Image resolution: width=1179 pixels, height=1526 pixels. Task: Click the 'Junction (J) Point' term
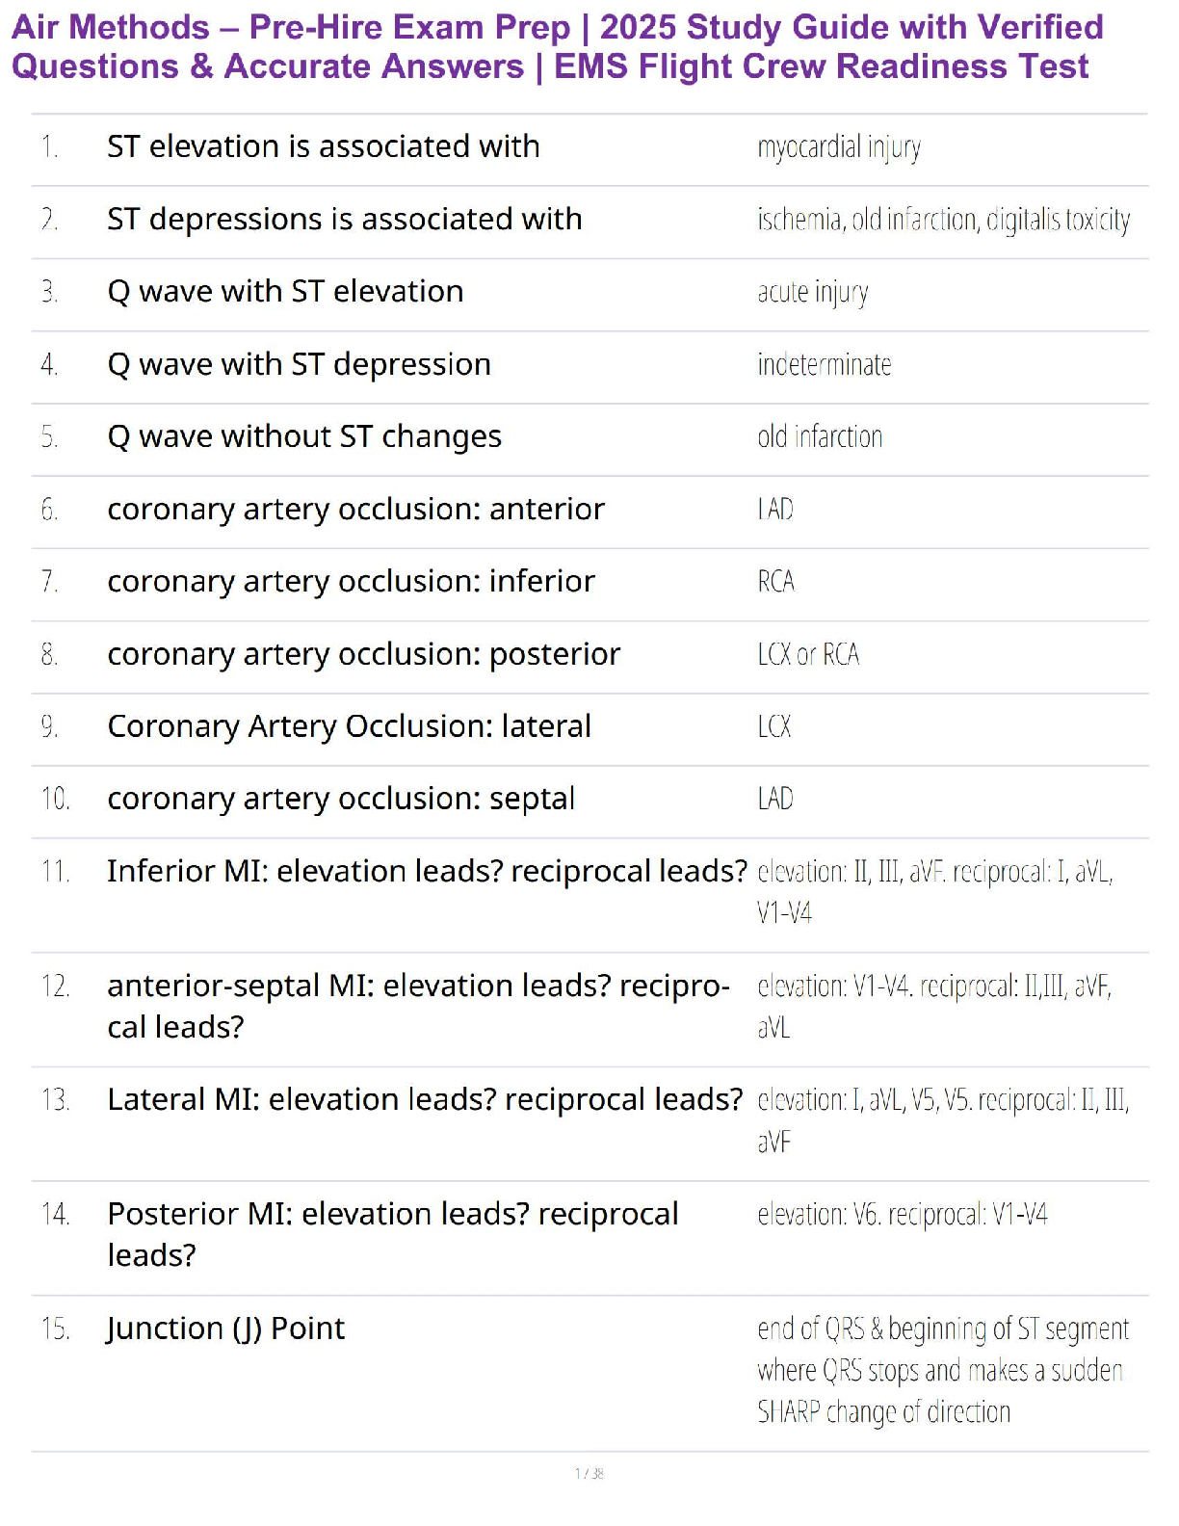(225, 1329)
